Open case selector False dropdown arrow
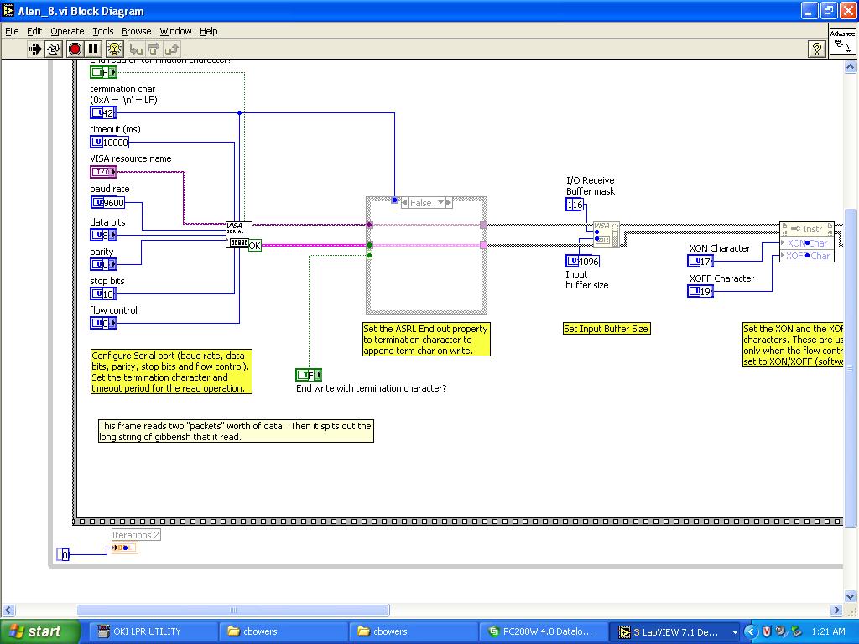The width and height of the screenshot is (859, 644). [x=440, y=203]
